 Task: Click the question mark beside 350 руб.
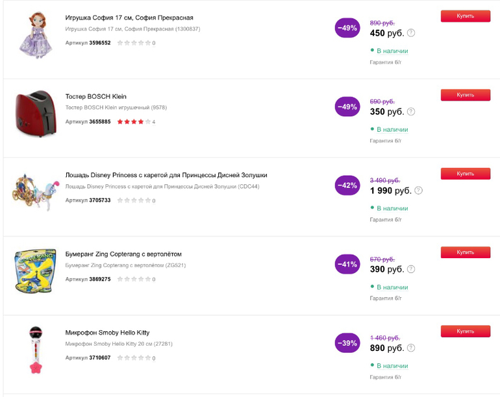click(x=411, y=112)
